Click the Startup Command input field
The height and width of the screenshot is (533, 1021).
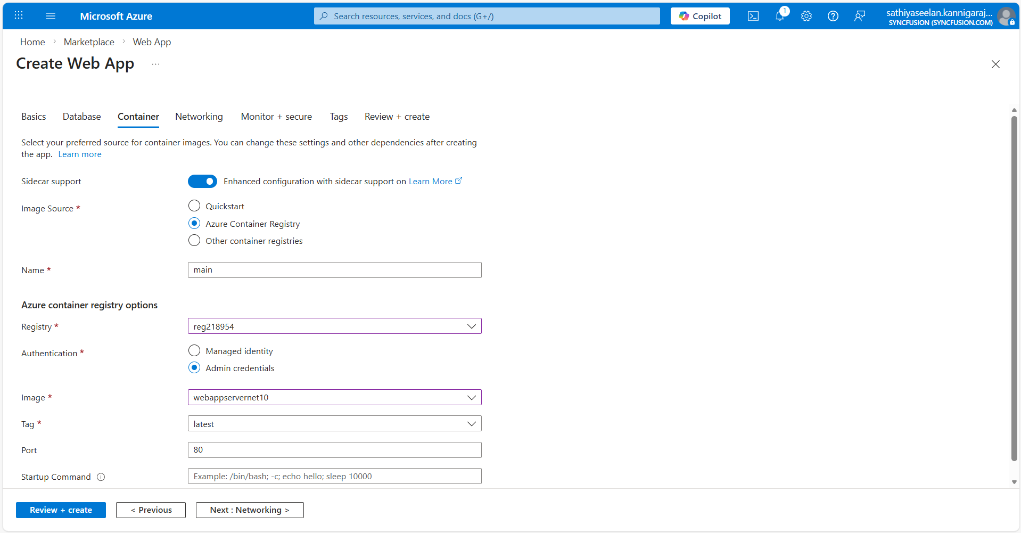point(334,476)
